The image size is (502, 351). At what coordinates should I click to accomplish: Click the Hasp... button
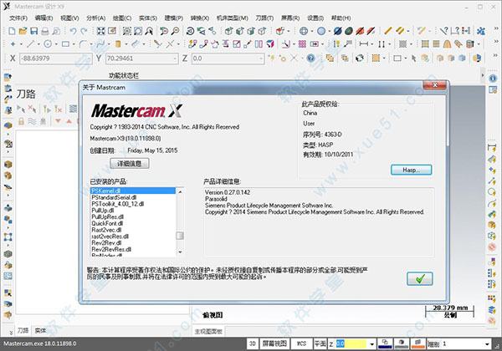[x=411, y=170]
